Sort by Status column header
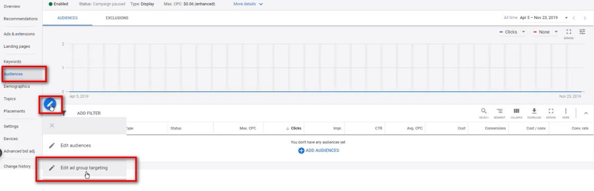Image resolution: width=594 pixels, height=191 pixels. [176, 128]
